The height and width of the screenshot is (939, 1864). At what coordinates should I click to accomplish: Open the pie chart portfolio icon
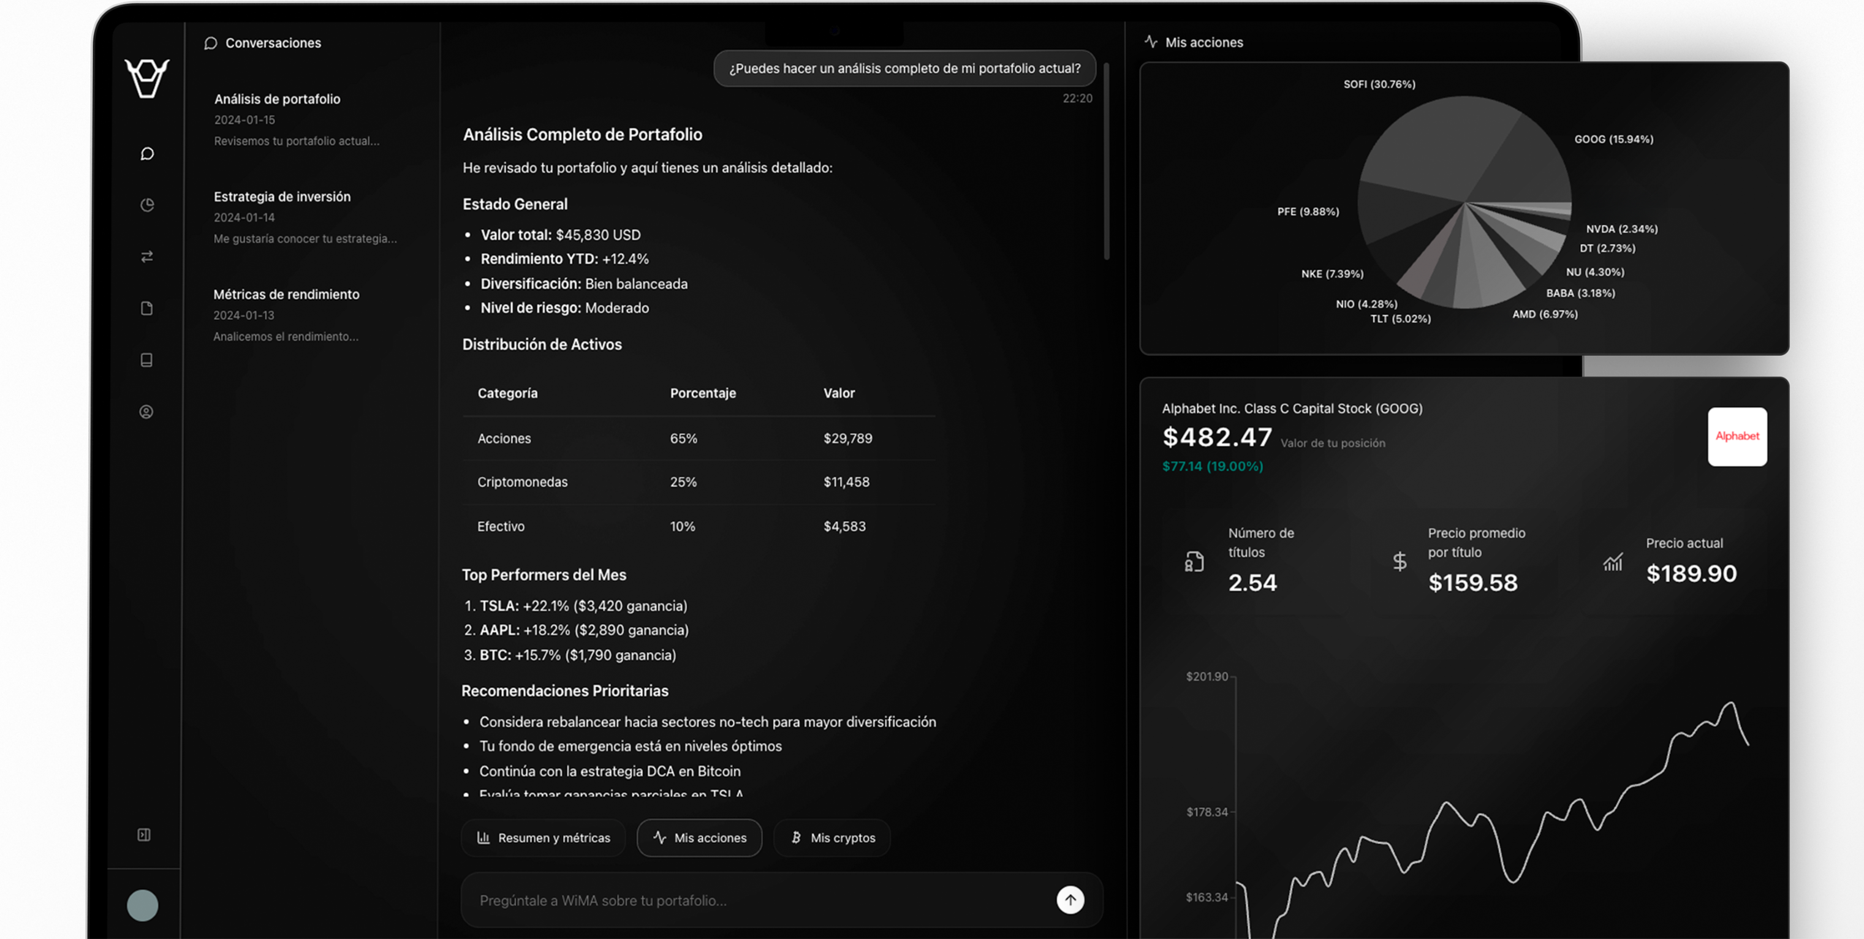(147, 205)
